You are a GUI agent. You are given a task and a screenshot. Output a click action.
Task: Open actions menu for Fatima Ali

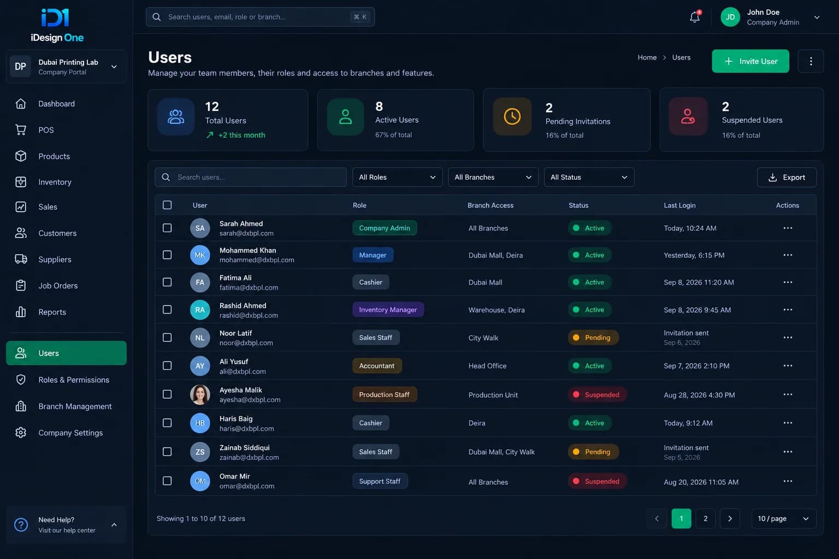pos(788,282)
